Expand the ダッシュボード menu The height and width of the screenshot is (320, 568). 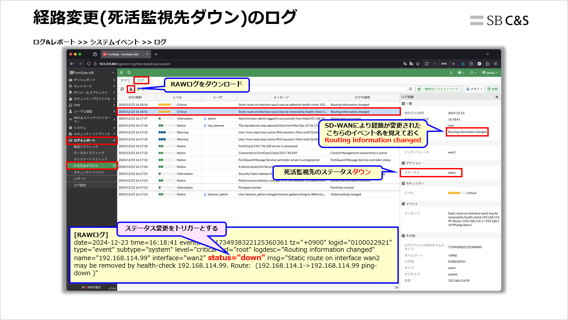tap(92, 80)
